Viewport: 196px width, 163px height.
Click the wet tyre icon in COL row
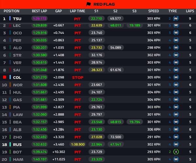coord(176,77)
